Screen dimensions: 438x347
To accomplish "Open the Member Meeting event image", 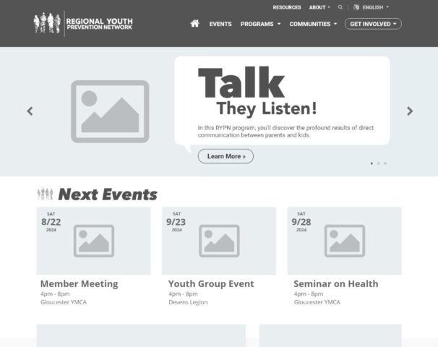I will coord(93,241).
